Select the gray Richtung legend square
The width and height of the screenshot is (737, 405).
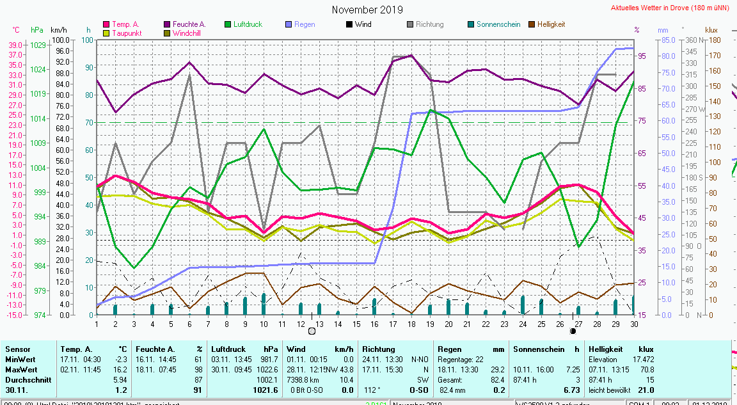pyautogui.click(x=409, y=25)
